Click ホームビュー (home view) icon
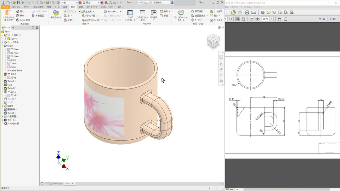Viewport: 340px width, 191px height. tap(211, 20)
